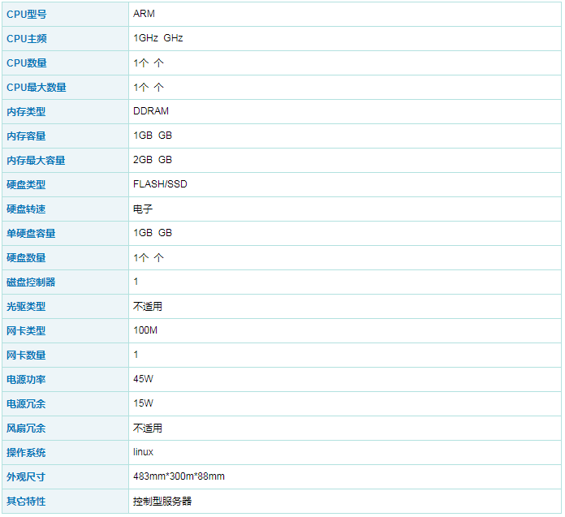Select the 1GHz frequency value
This screenshot has height=517, width=565.
click(x=145, y=38)
